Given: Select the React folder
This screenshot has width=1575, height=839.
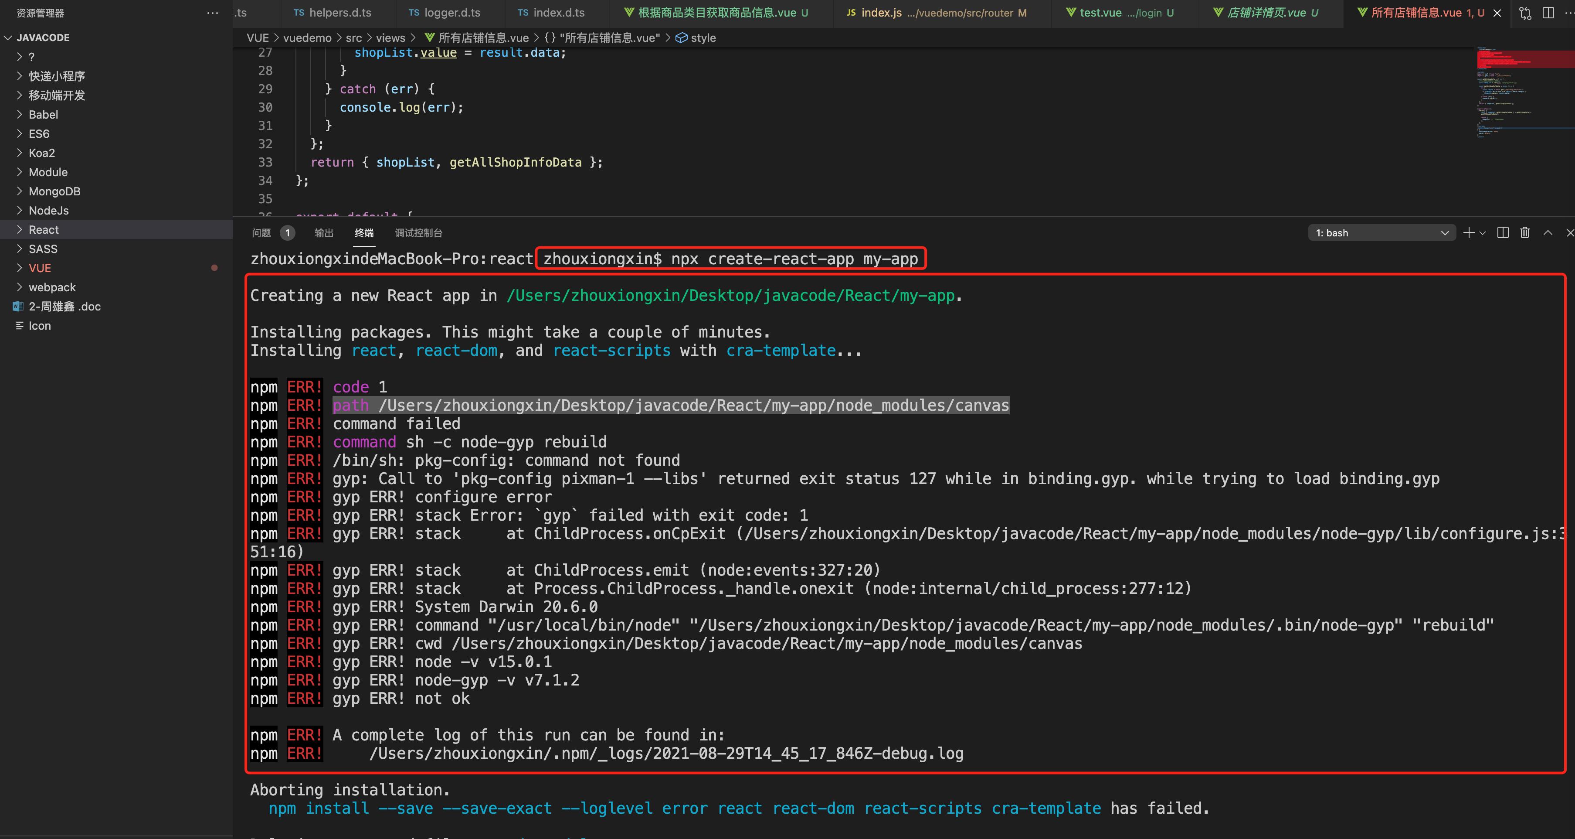Looking at the screenshot, I should [x=116, y=229].
